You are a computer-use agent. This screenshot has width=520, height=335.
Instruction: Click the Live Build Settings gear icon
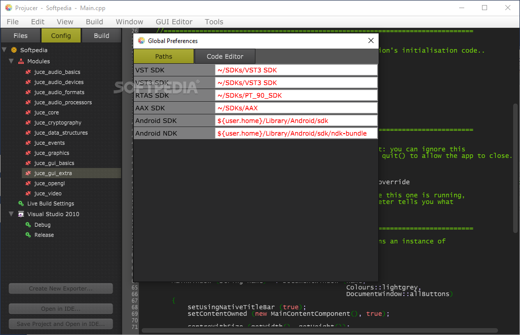(21, 203)
